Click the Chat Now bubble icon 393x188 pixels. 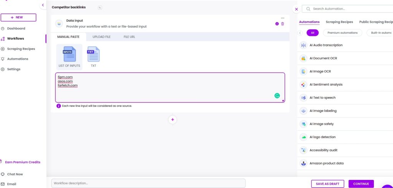[x=3, y=174]
